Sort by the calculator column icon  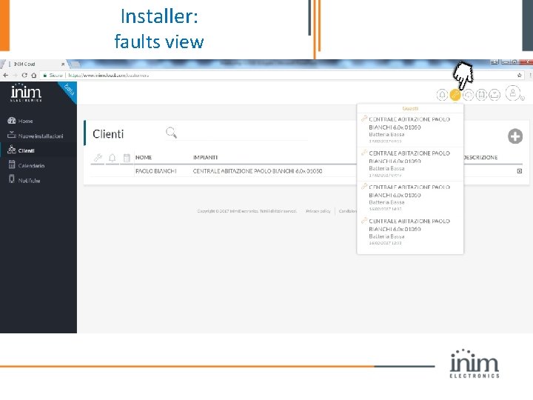point(127,158)
